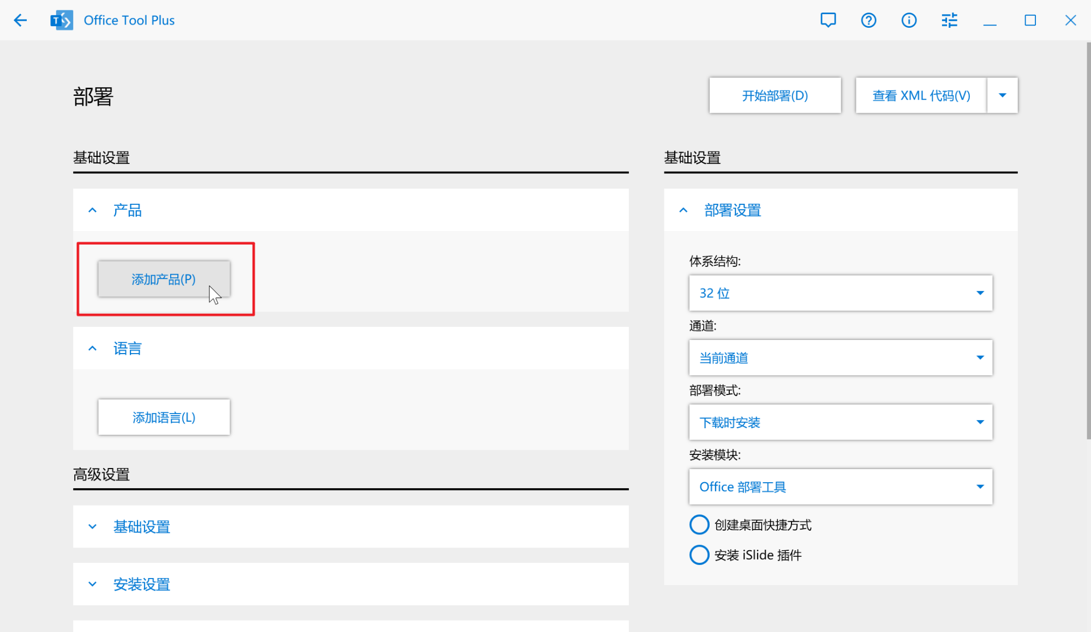Collapse the 产品 section
Image resolution: width=1091 pixels, height=632 pixels.
pos(351,210)
